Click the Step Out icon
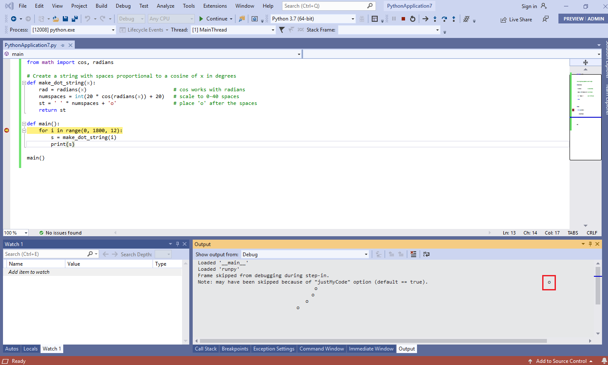Screen dimensions: 608x365 [454, 19]
